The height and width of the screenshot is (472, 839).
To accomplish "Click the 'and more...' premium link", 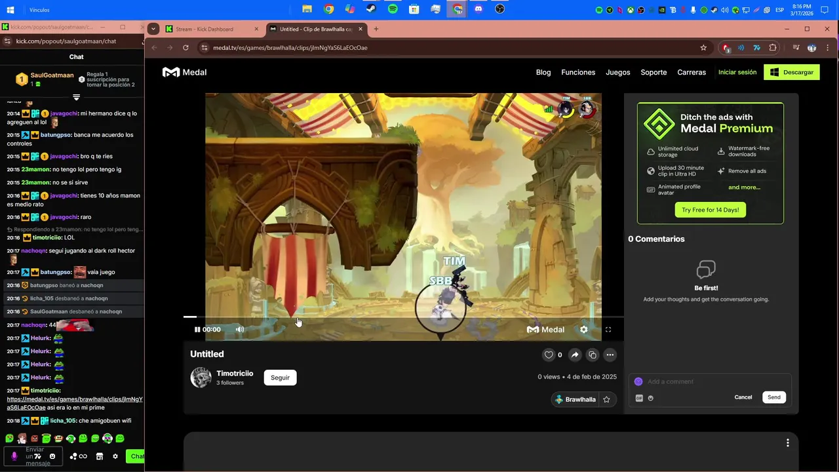I will tap(744, 187).
